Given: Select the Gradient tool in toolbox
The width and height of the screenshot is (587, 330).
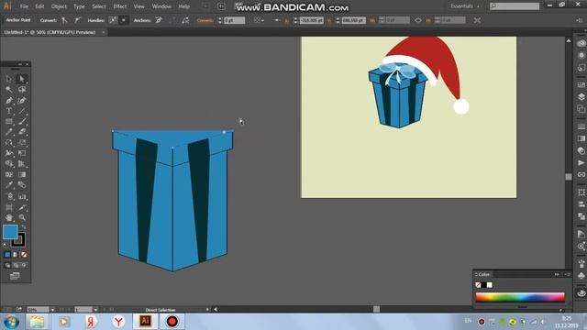Looking at the screenshot, I should pos(22,174).
